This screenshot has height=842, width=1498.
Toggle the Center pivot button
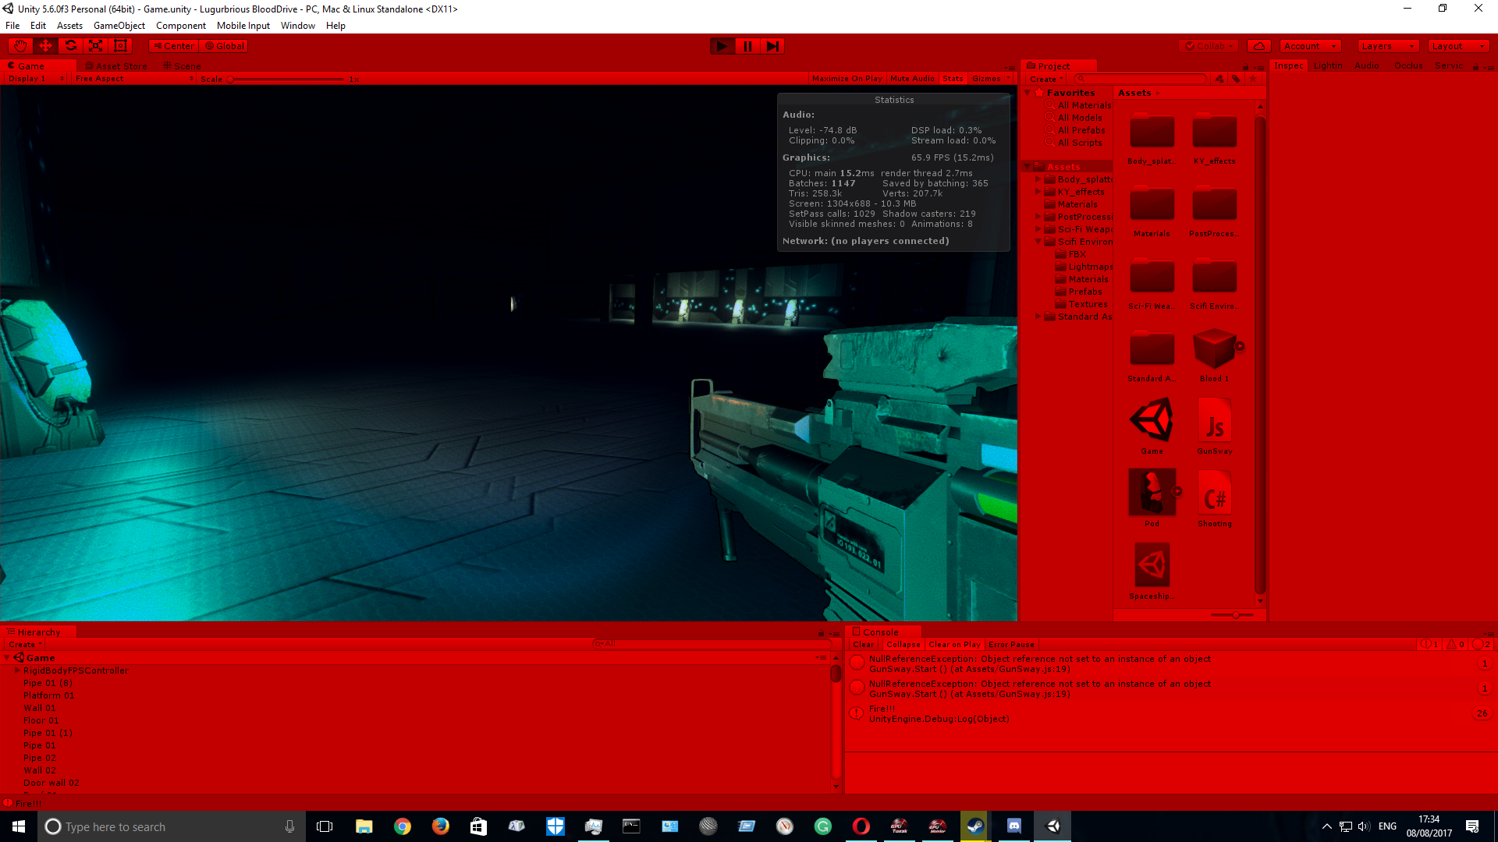173,46
